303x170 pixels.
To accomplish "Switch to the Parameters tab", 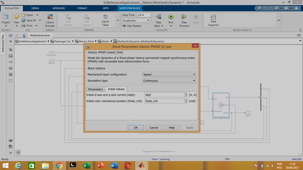I will [x=95, y=89].
